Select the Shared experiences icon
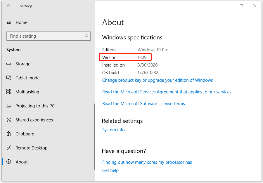This screenshot has height=183, width=263. pos(9,120)
